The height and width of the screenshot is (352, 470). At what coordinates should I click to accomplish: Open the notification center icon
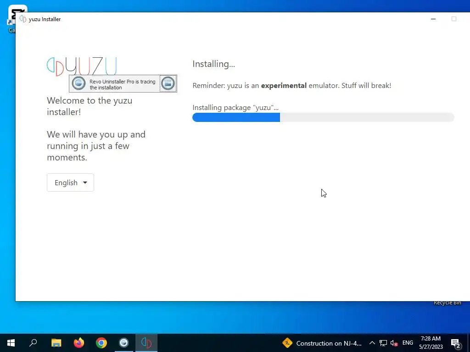point(456,343)
